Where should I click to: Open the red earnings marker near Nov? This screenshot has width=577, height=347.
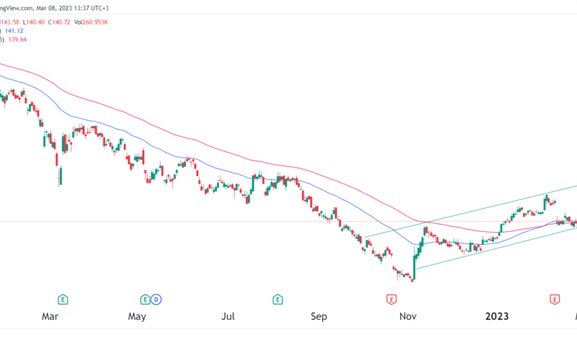(x=391, y=299)
